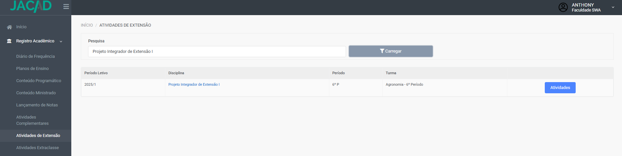Click the Pesquisa label
The image size is (622, 156).
96,41
